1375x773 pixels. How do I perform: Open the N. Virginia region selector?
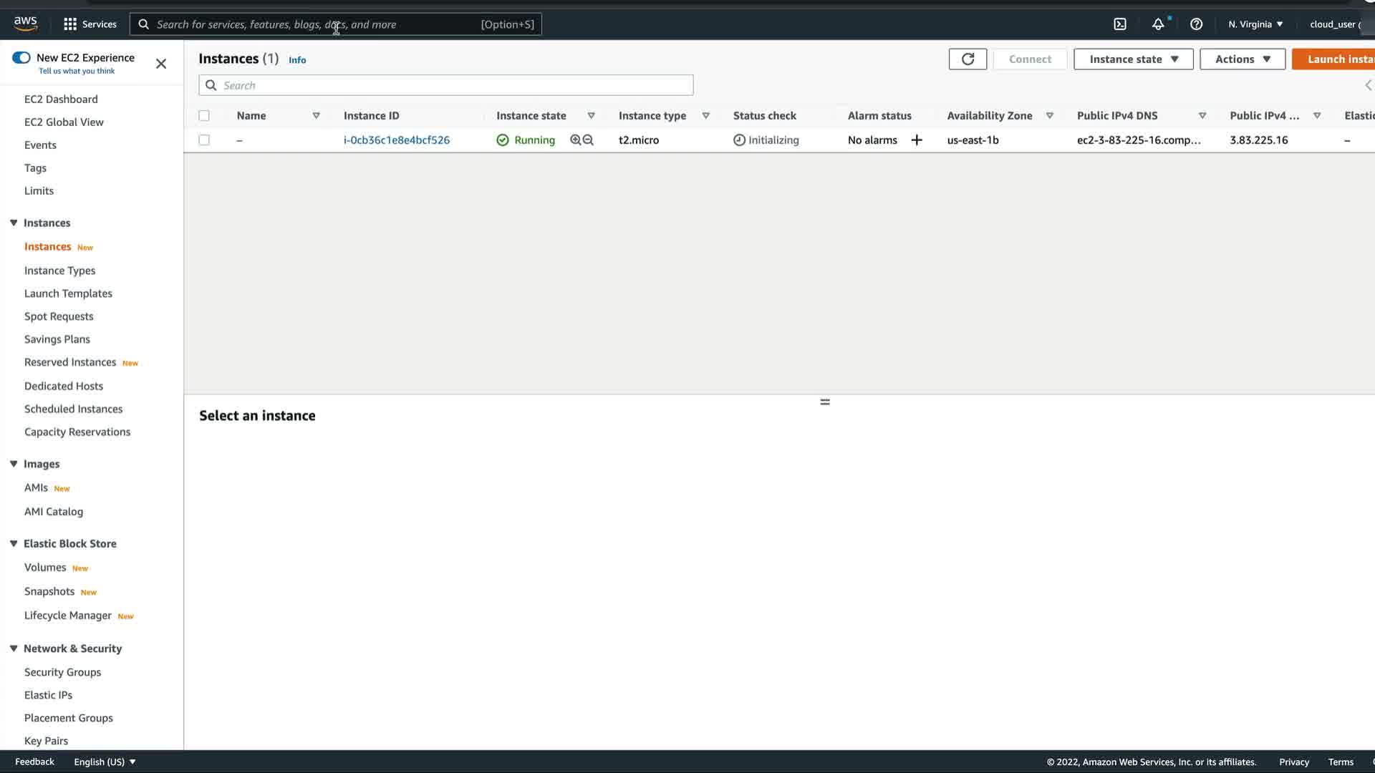1255,24
